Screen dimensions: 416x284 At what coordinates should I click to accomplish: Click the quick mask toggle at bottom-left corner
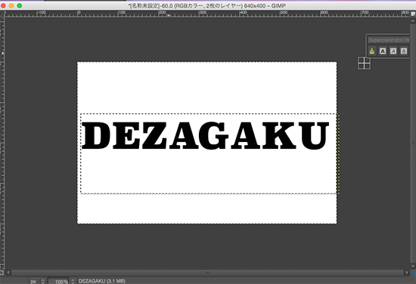(2, 273)
